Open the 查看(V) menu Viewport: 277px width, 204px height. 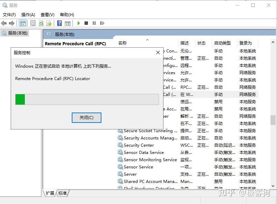pos(47,15)
